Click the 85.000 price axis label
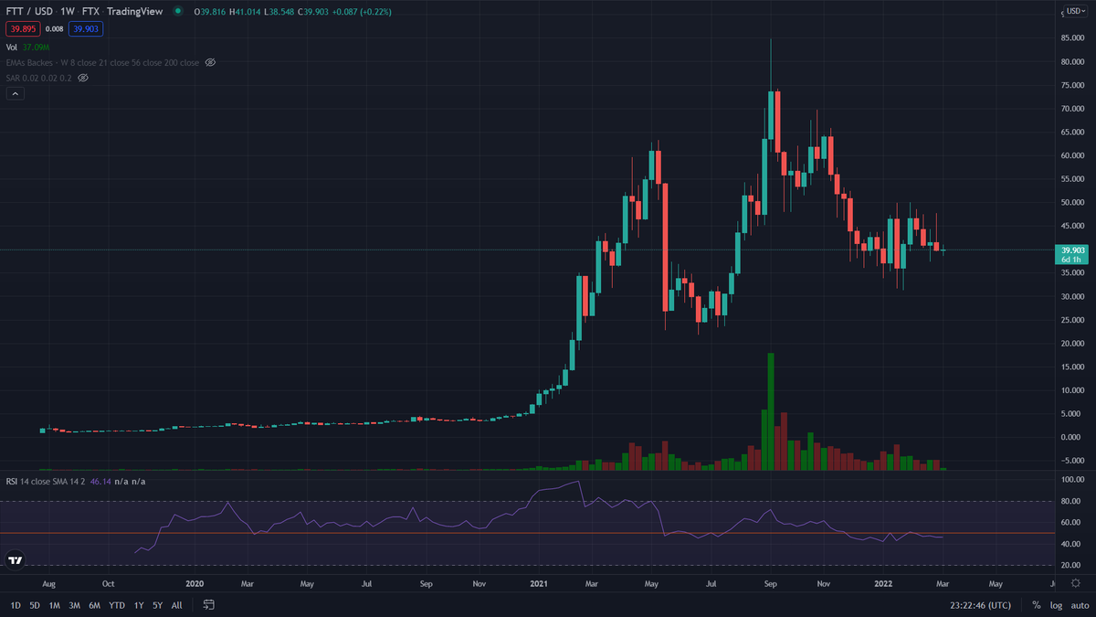 [1072, 38]
